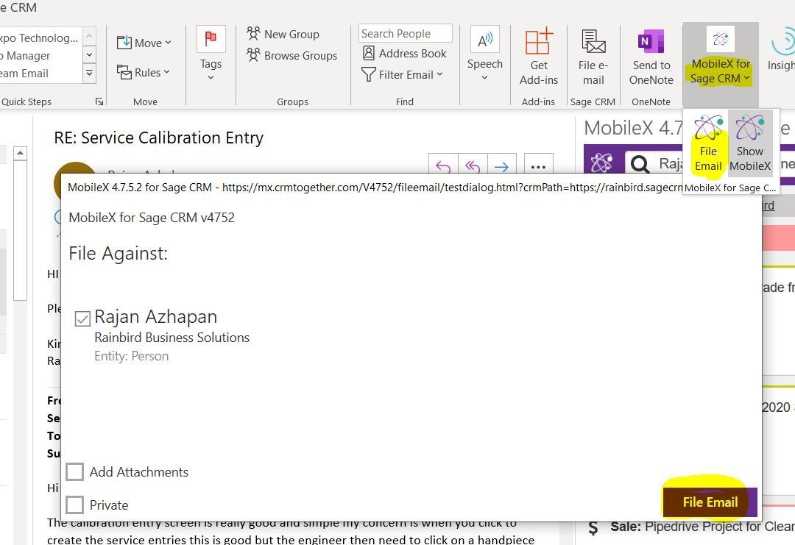Check the Add Attachments checkbox
795x545 pixels.
point(74,471)
